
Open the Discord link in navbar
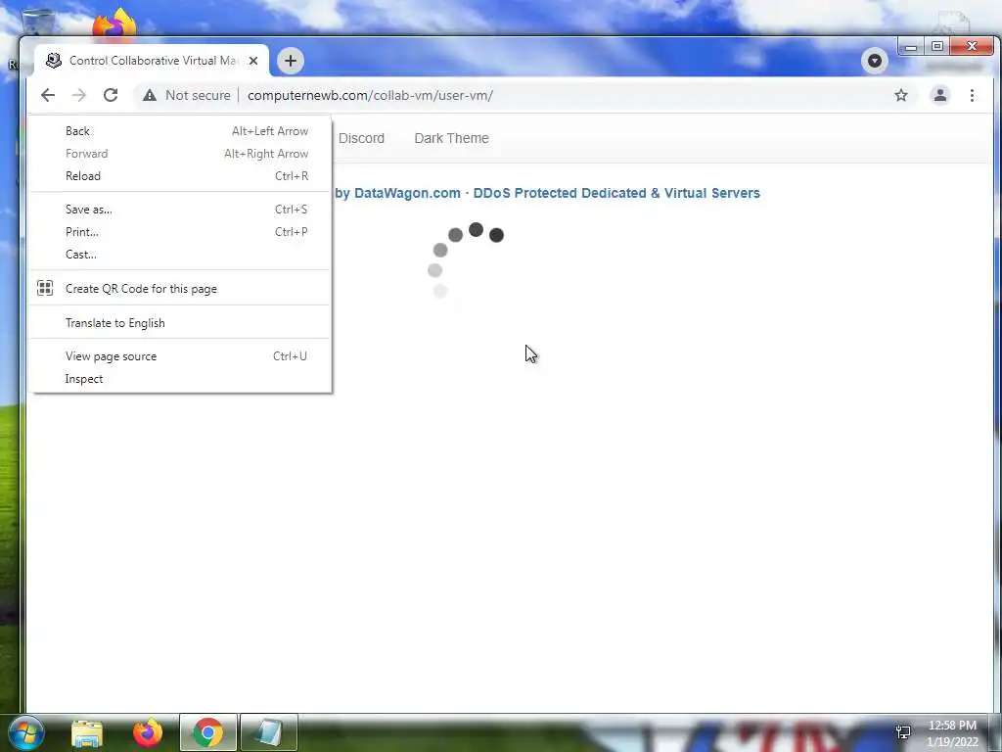[x=362, y=138]
